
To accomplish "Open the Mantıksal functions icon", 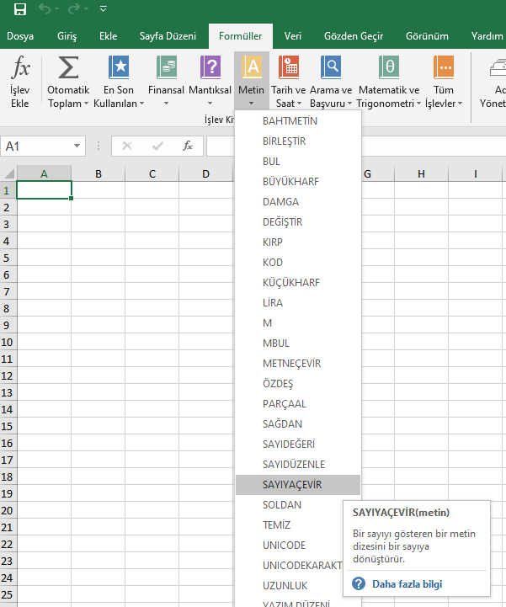I will point(210,69).
